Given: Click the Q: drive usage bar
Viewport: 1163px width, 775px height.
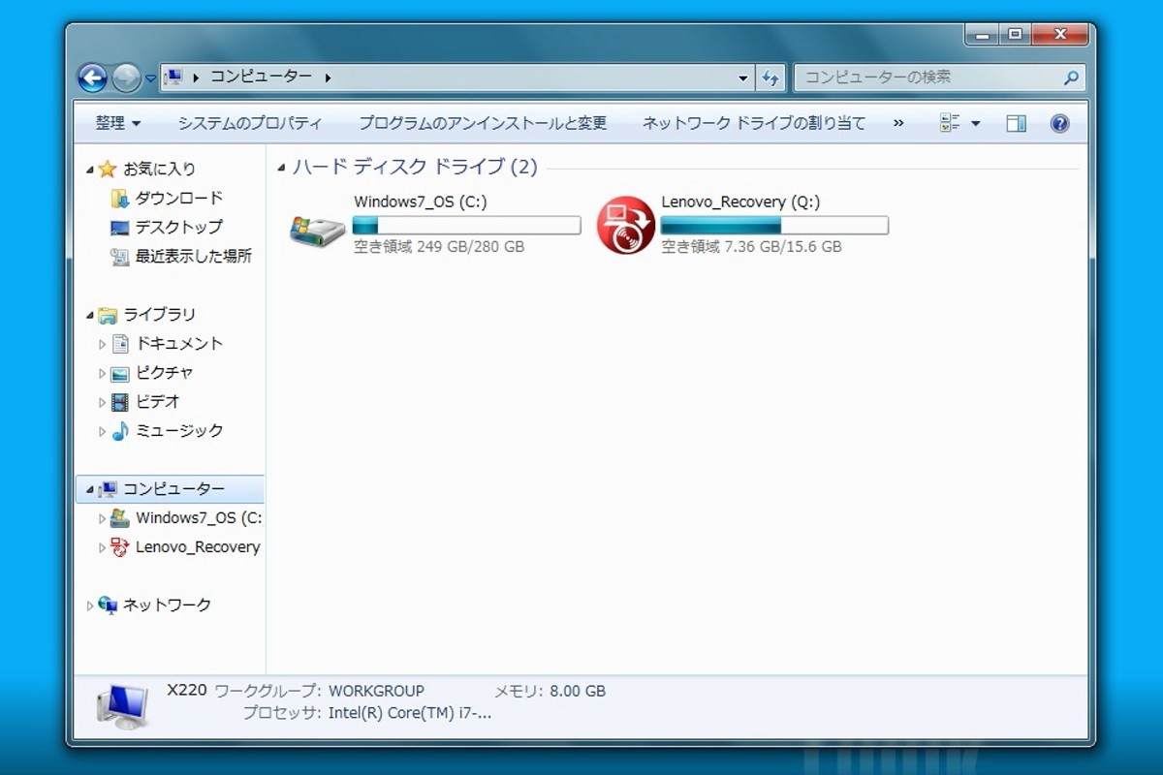Looking at the screenshot, I should click(774, 225).
